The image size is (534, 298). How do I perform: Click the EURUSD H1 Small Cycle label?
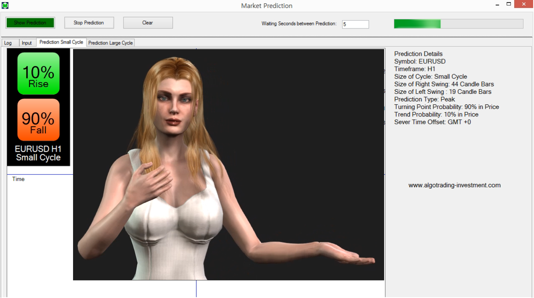38,153
